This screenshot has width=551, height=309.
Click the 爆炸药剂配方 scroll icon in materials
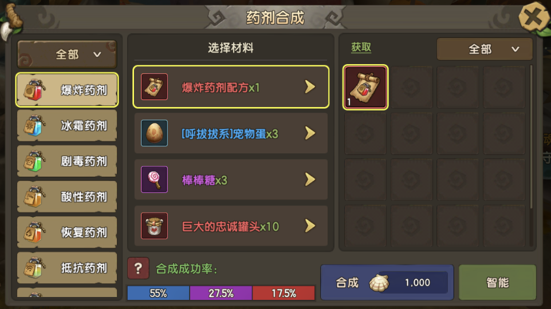(x=154, y=87)
